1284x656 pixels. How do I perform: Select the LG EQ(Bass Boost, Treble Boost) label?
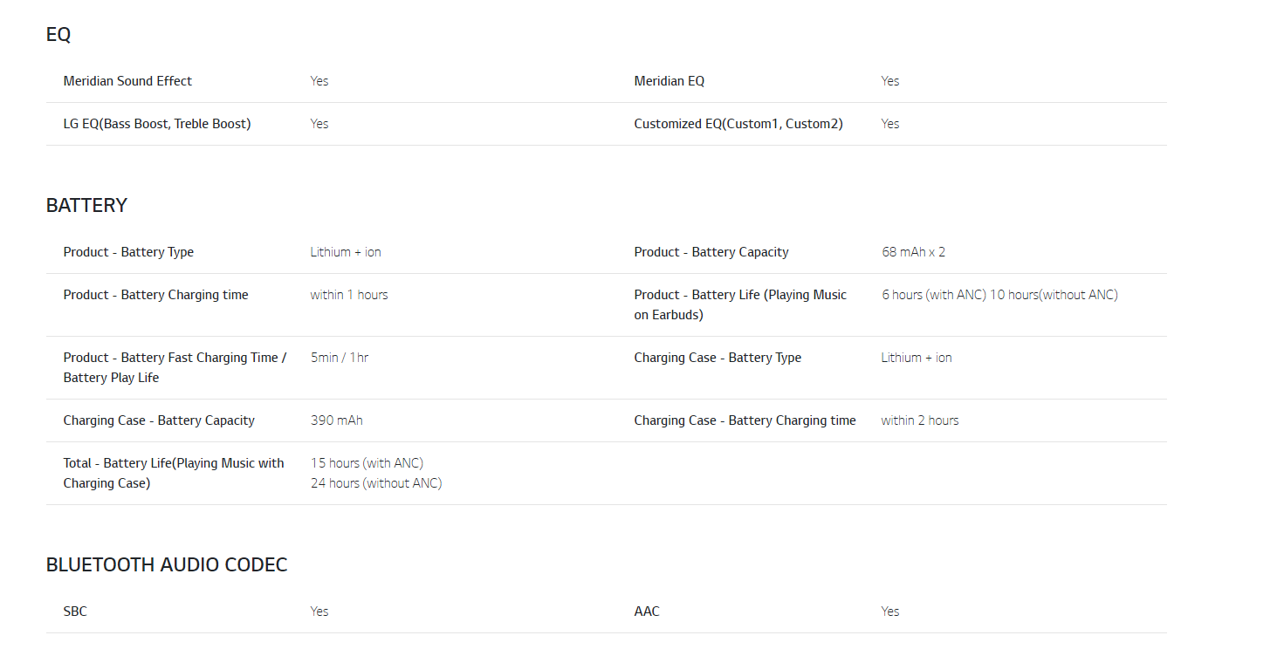157,124
